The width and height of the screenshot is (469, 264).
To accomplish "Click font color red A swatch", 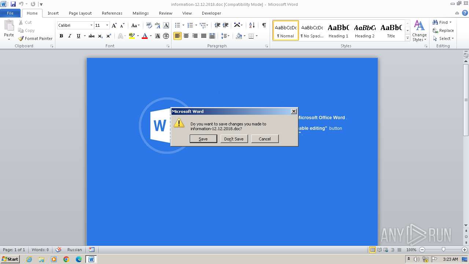I will pos(145,36).
